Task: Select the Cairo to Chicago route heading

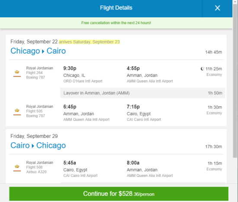Action: 38,146
